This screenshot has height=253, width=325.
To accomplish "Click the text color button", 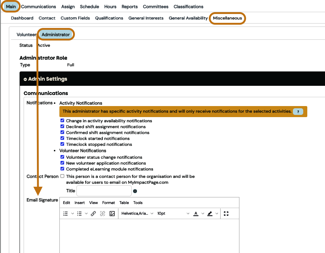I will click(196, 214).
